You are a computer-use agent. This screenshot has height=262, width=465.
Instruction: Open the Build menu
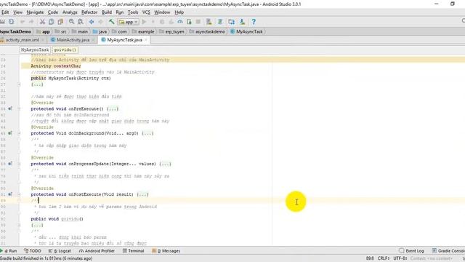point(107,12)
